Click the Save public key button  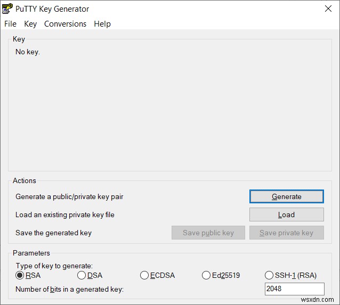coord(208,233)
